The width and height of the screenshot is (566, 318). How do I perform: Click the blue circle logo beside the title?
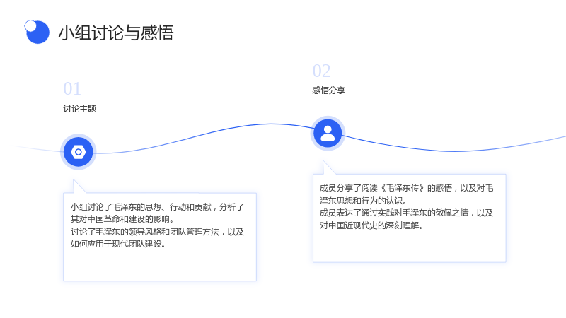click(37, 32)
